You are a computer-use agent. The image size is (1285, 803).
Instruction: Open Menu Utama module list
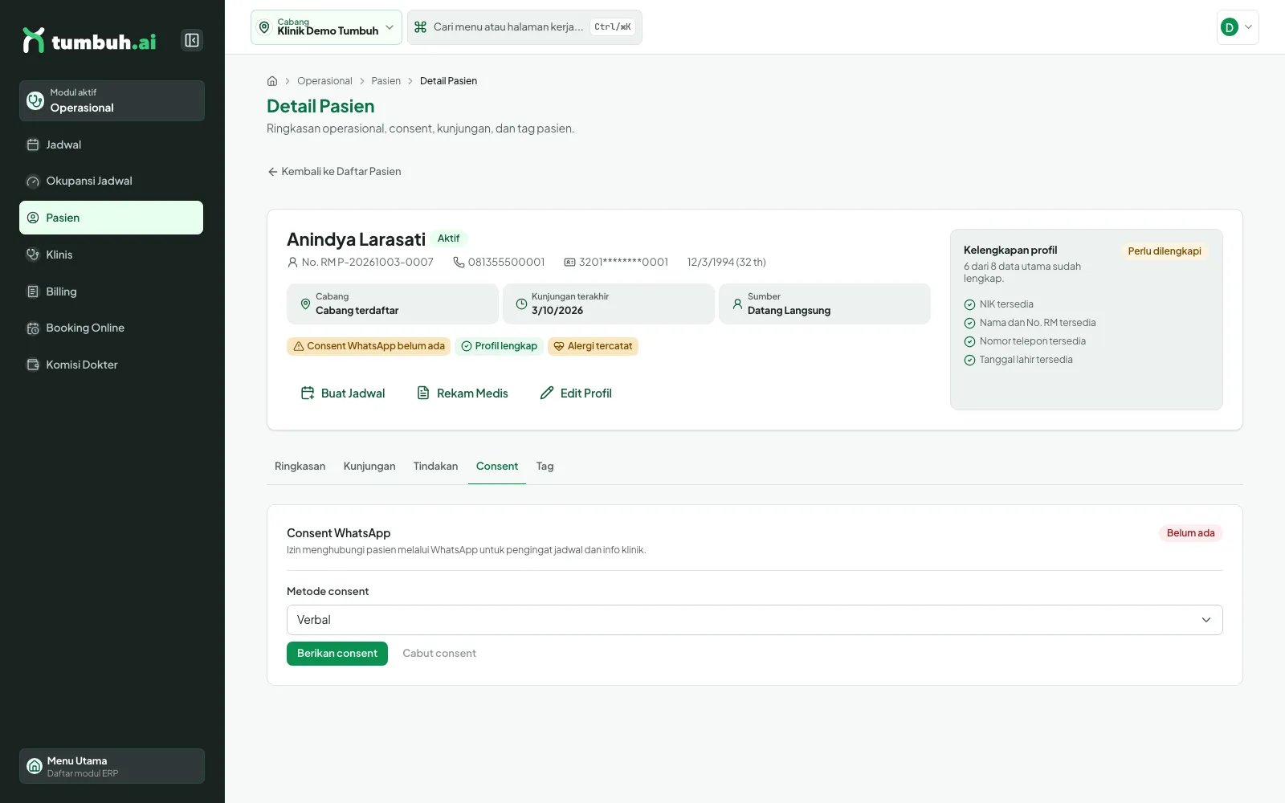112,766
